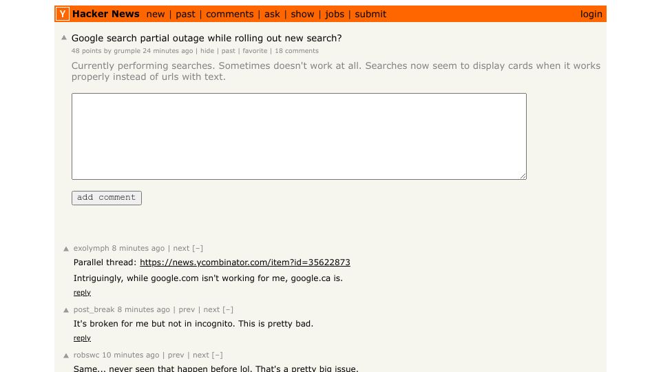Click text "It's broken for me but not in incognito"

pos(154,324)
